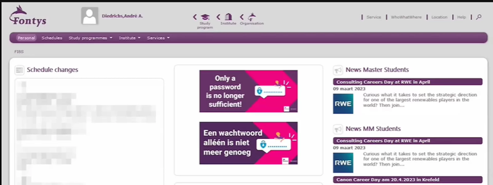Open the Help link
The height and width of the screenshot is (185, 493).
coord(461,17)
